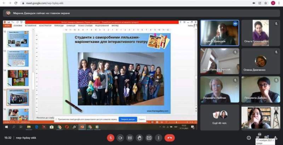Image resolution: width=283 pixels, height=145 pixels.
Task: Open ПОКАЗ СЛАЙДІВ tab in PowerPoint
Action: [x=85, y=26]
